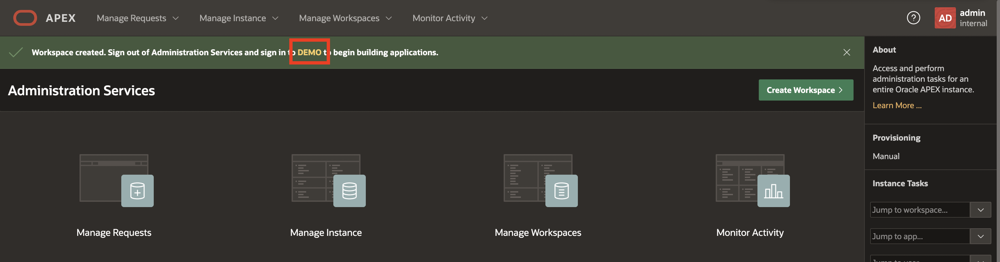This screenshot has width=1000, height=262.
Task: Open the Manage Requests tile icon
Action: pos(116,180)
